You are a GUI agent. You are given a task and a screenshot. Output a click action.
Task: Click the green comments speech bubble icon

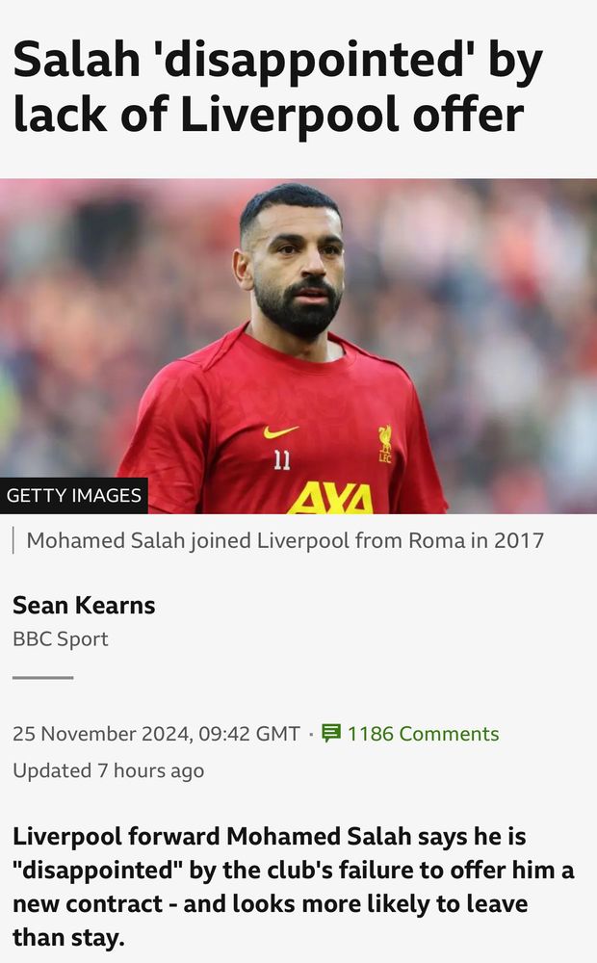[x=331, y=733]
